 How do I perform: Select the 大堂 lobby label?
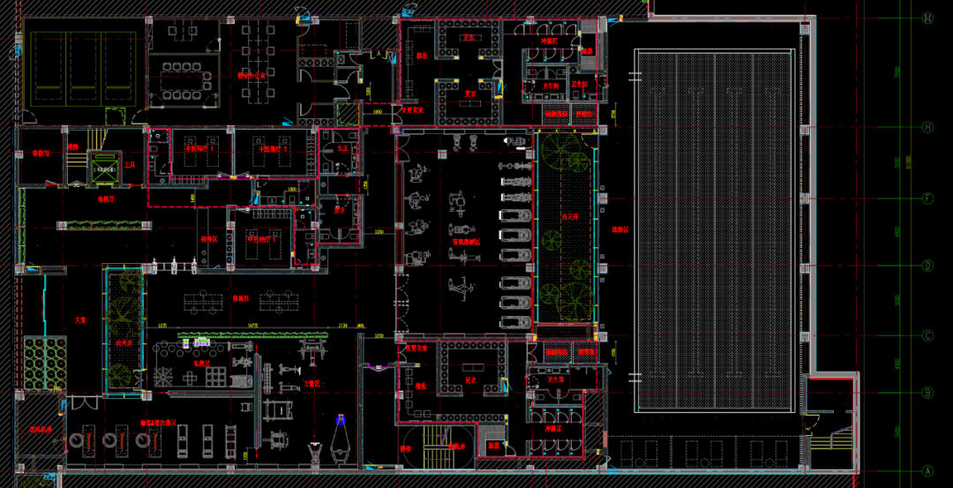tap(80, 320)
